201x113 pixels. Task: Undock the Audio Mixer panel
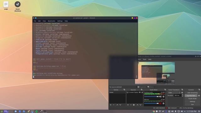(x=165, y=90)
